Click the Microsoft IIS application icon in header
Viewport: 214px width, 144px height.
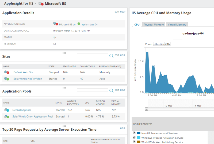pos(41,4)
